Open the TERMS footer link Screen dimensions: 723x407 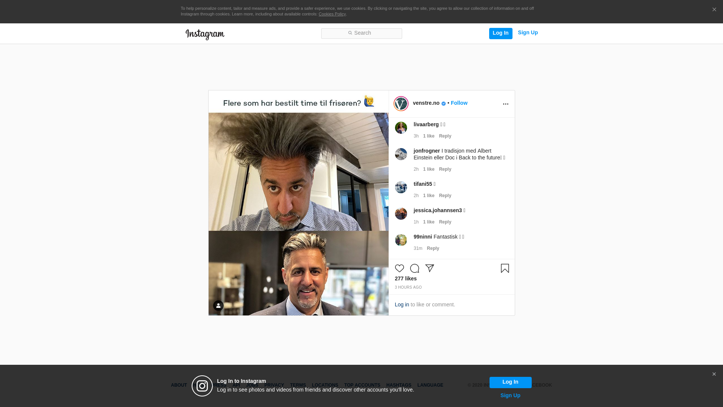click(x=298, y=385)
